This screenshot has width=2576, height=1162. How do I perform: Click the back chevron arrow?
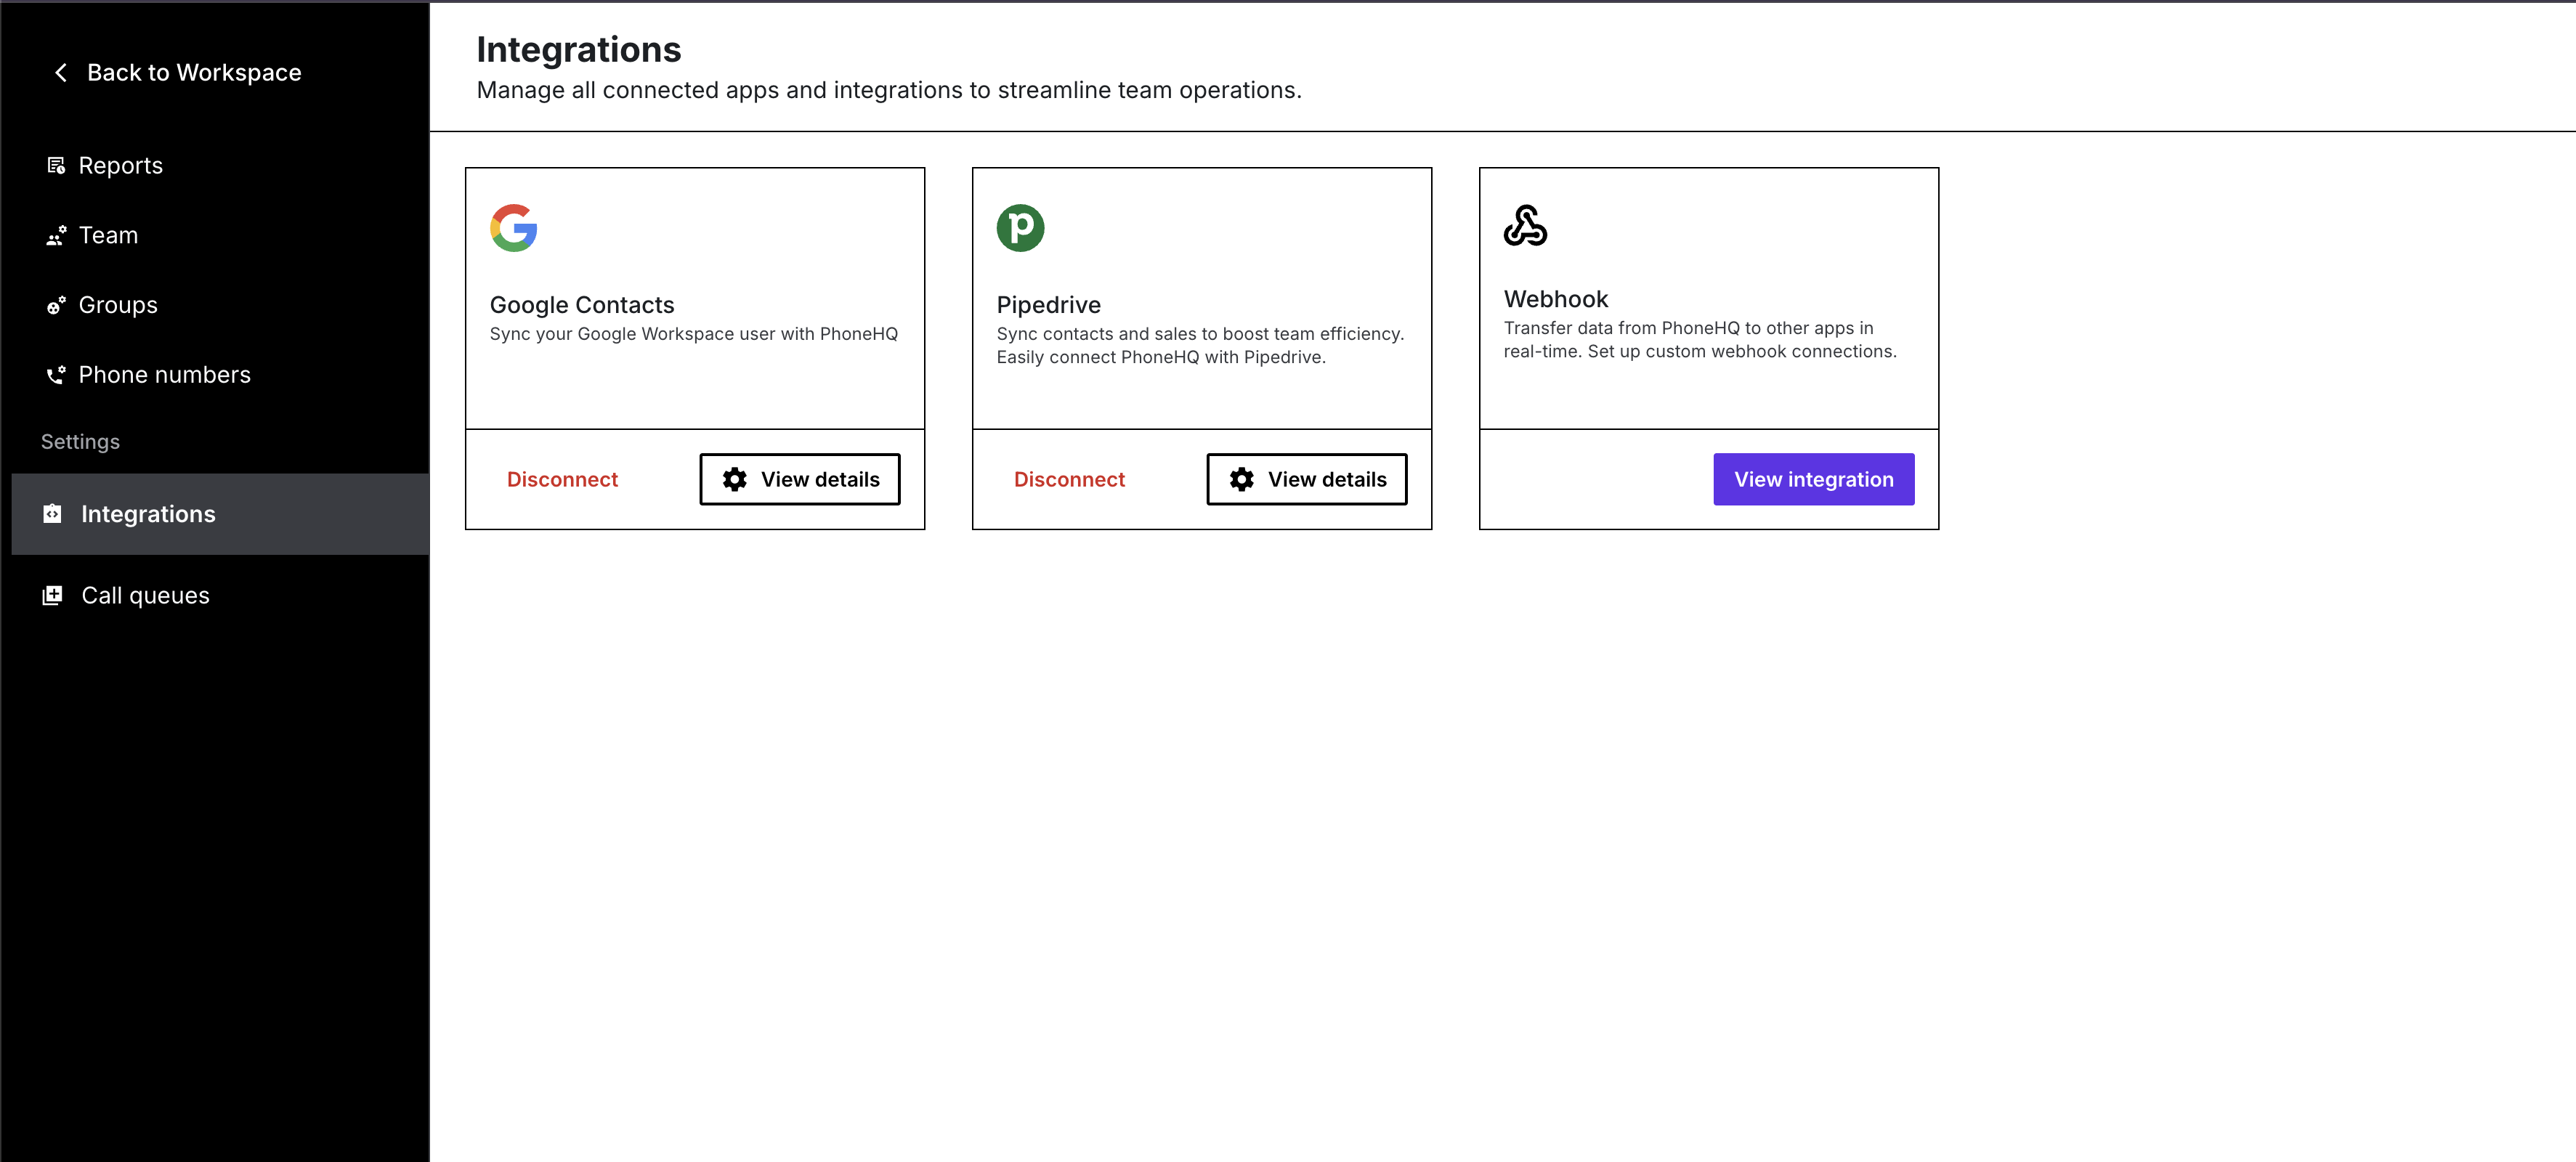tap(61, 73)
